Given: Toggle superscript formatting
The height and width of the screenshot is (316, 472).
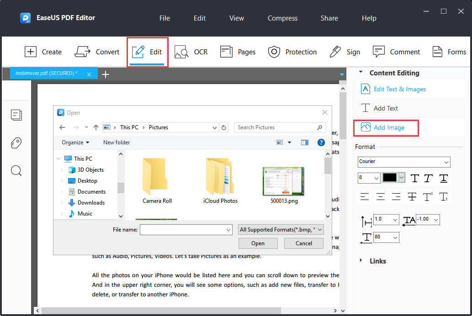Looking at the screenshot, I should pyautogui.click(x=428, y=197).
